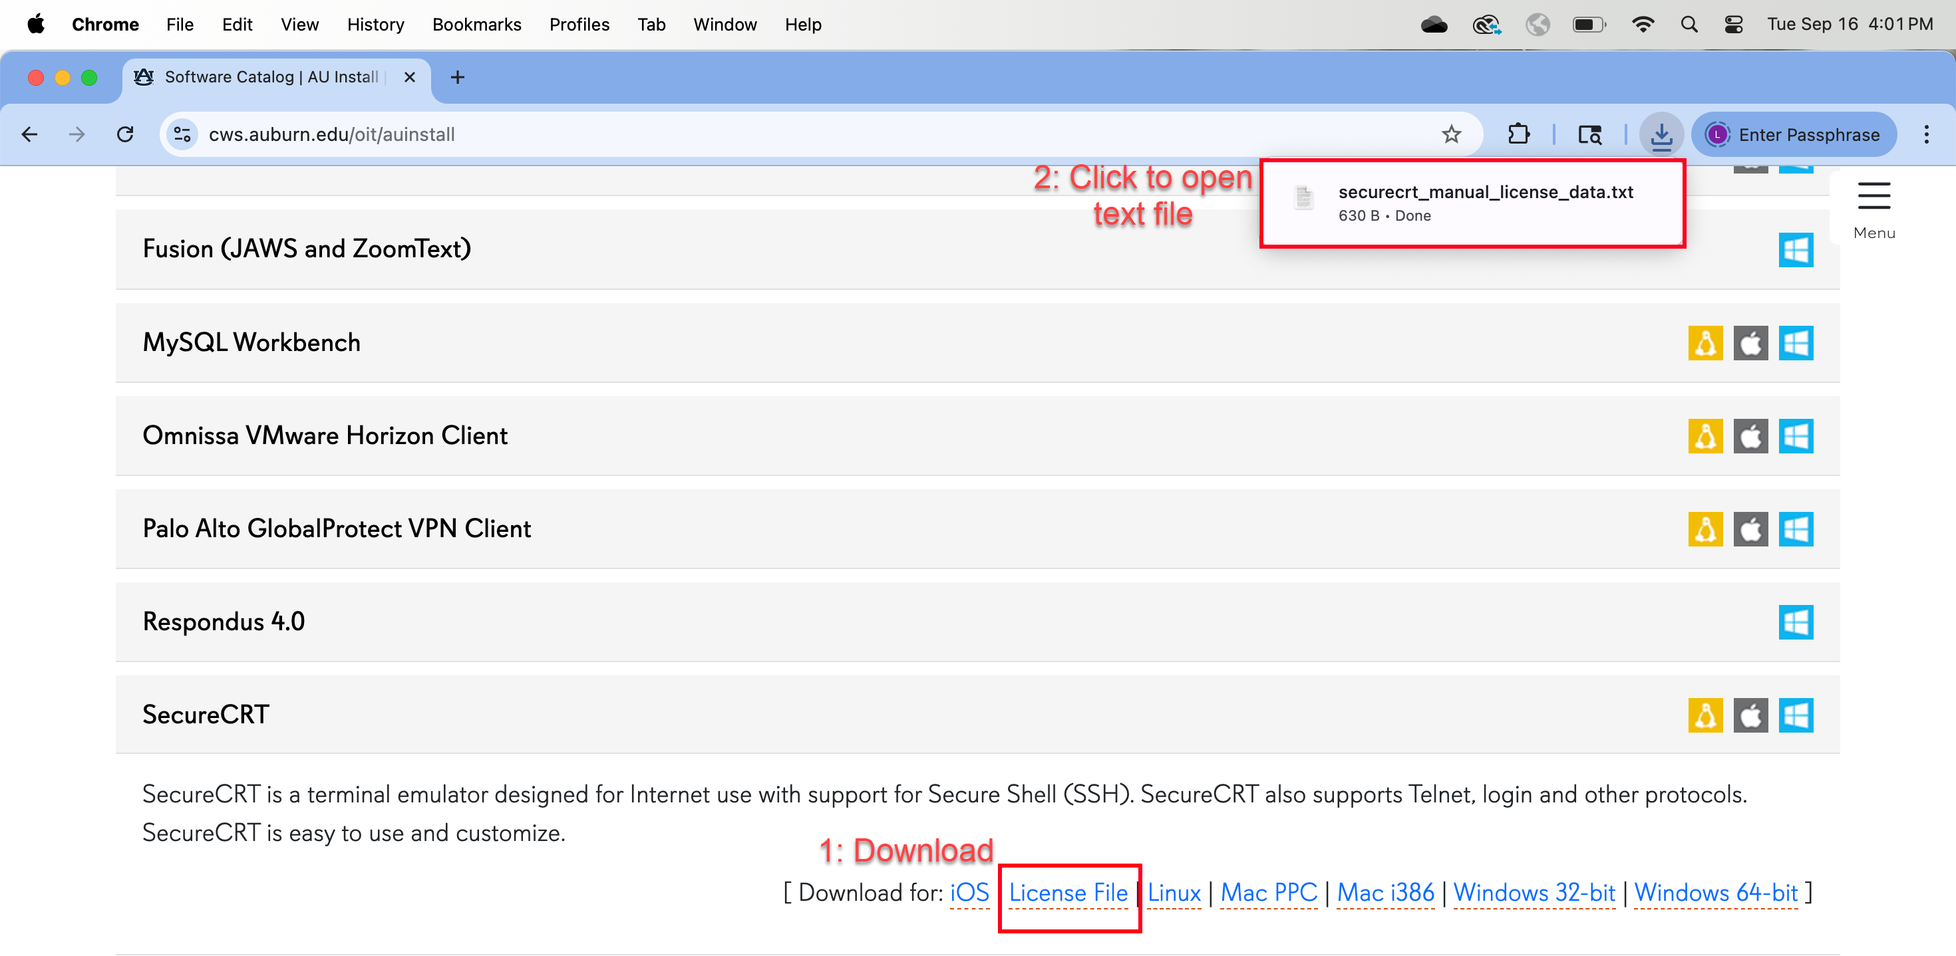Open the Window menu in menu bar
This screenshot has width=1956, height=956.
click(725, 25)
